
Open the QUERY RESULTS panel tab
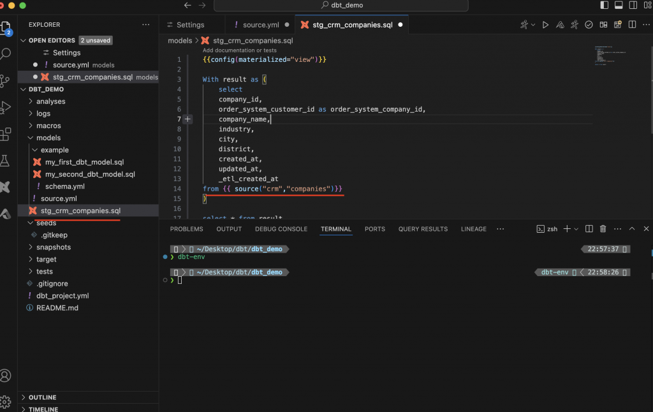pos(423,229)
